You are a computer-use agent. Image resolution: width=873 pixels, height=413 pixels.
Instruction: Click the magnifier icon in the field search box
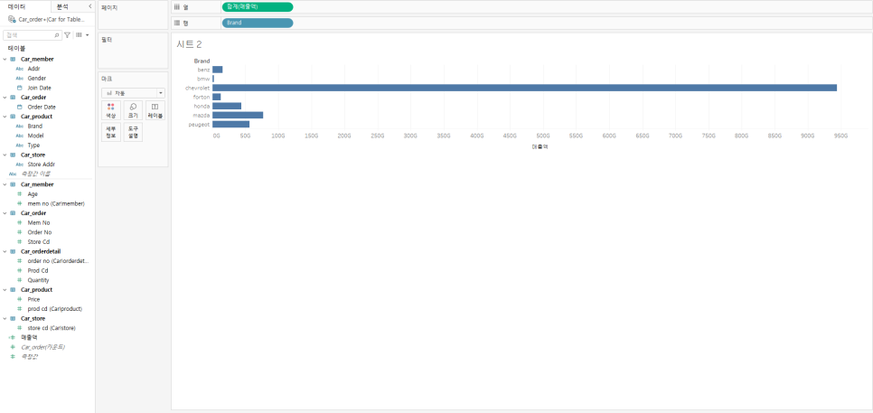(x=57, y=35)
